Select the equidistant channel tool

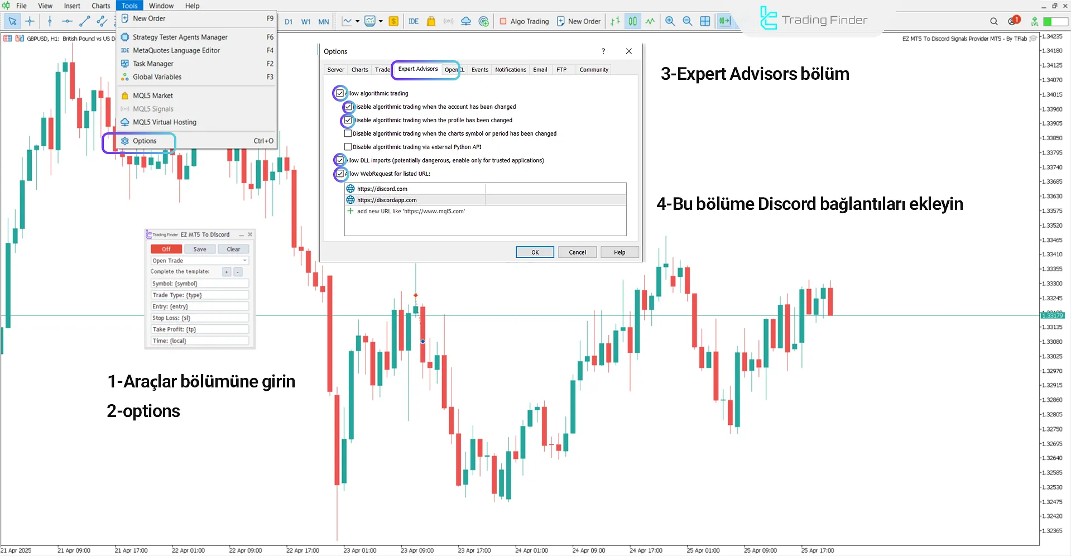tap(102, 21)
